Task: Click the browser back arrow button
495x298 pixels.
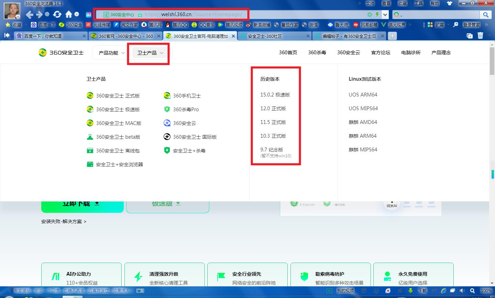Action: point(30,14)
